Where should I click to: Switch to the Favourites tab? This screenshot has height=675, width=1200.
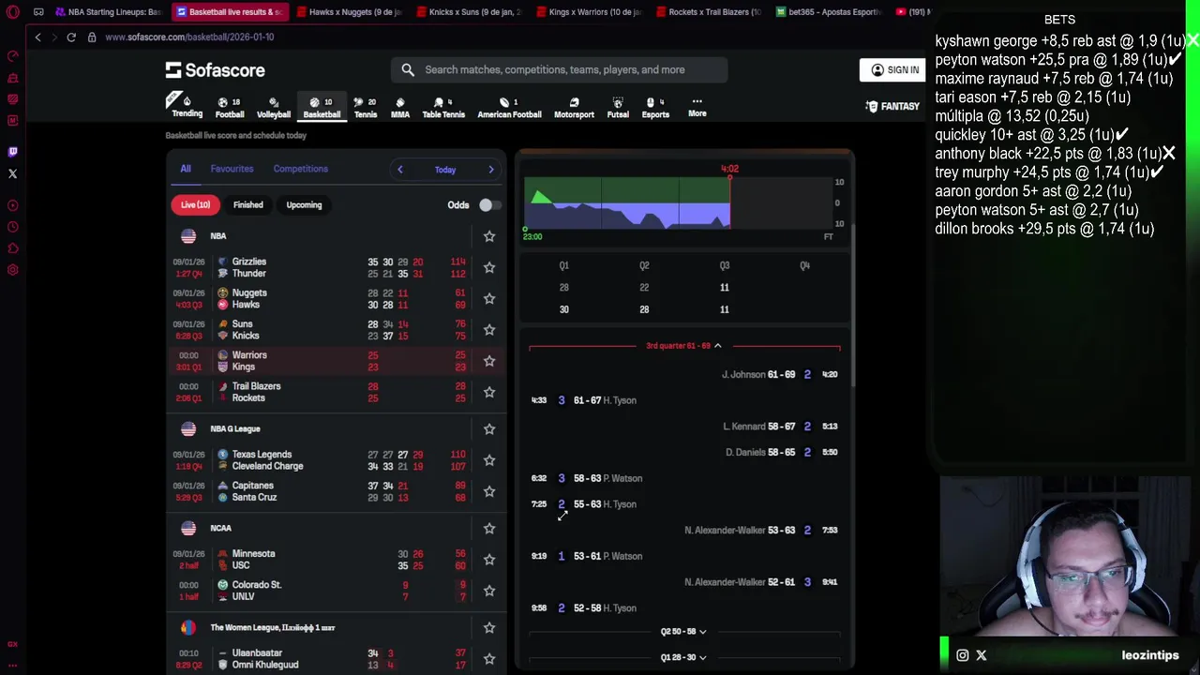pos(232,169)
